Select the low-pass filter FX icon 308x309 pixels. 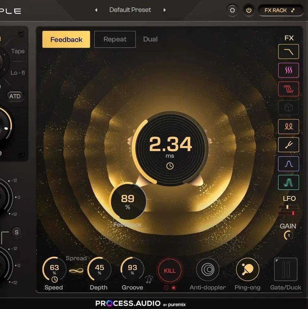(x=288, y=52)
